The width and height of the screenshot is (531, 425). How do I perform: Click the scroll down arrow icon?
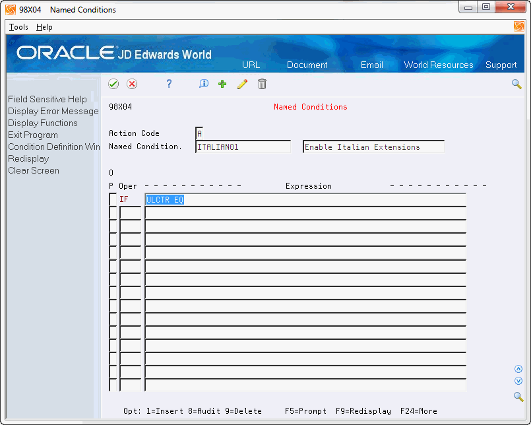[518, 381]
